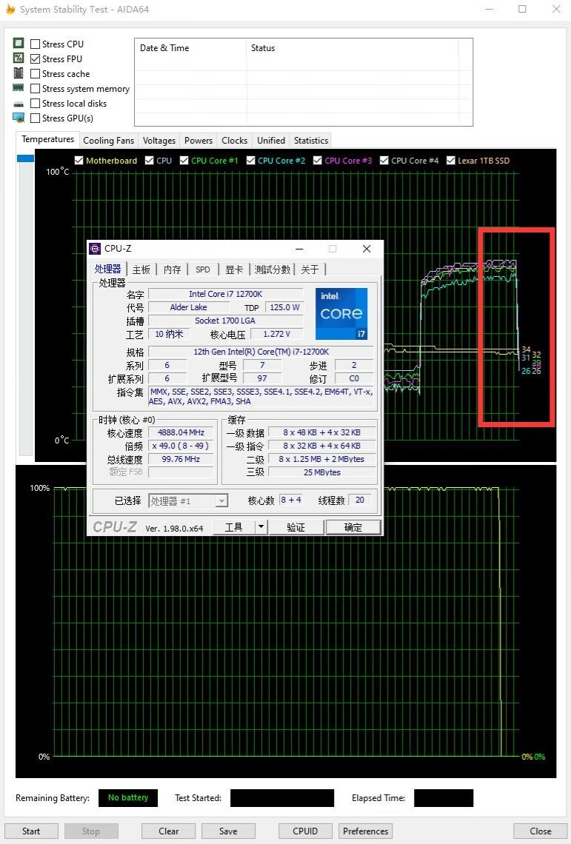571x844 pixels.
Task: Open the 工具 dropdown arrow in CPU-Z
Action: [261, 526]
